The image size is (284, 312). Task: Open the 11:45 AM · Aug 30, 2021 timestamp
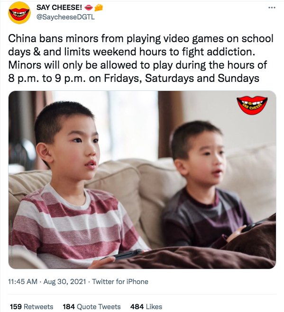47,282
